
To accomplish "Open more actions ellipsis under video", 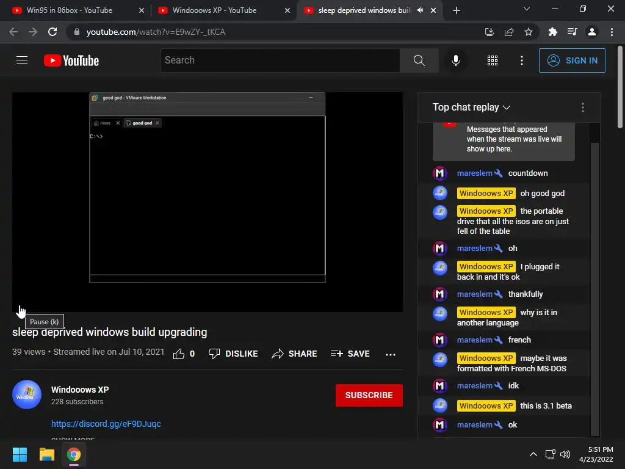I will 391,354.
